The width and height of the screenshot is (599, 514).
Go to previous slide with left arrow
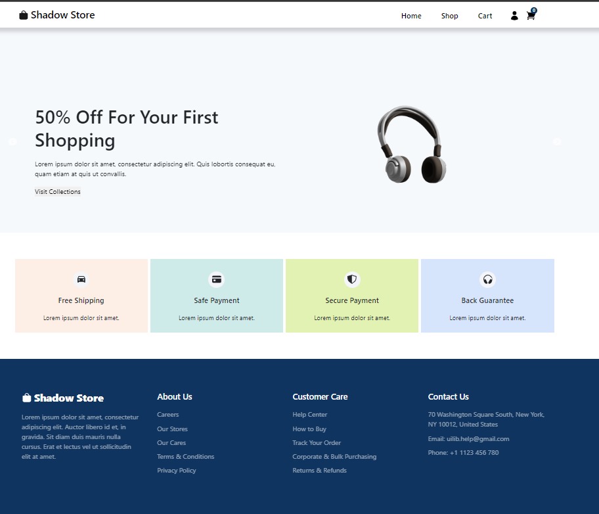point(12,142)
